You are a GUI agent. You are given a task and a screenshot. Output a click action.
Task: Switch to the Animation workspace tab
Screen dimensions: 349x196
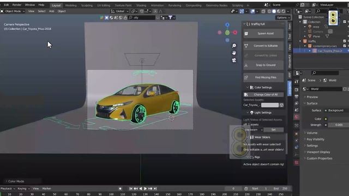tap(157, 5)
